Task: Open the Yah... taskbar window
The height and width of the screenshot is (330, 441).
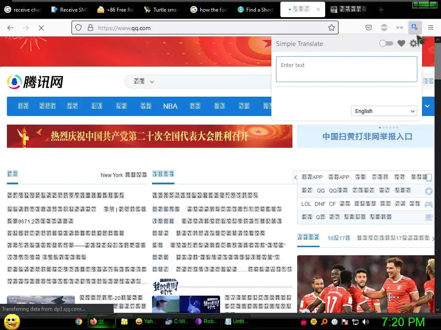Action: (146, 321)
